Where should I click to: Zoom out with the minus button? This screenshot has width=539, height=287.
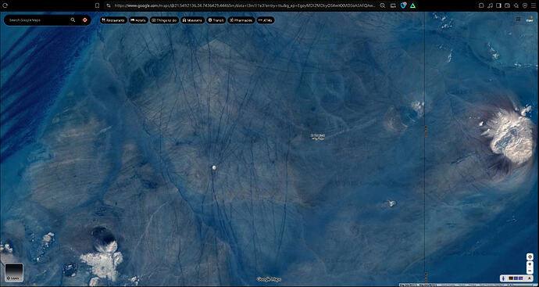pyautogui.click(x=530, y=271)
